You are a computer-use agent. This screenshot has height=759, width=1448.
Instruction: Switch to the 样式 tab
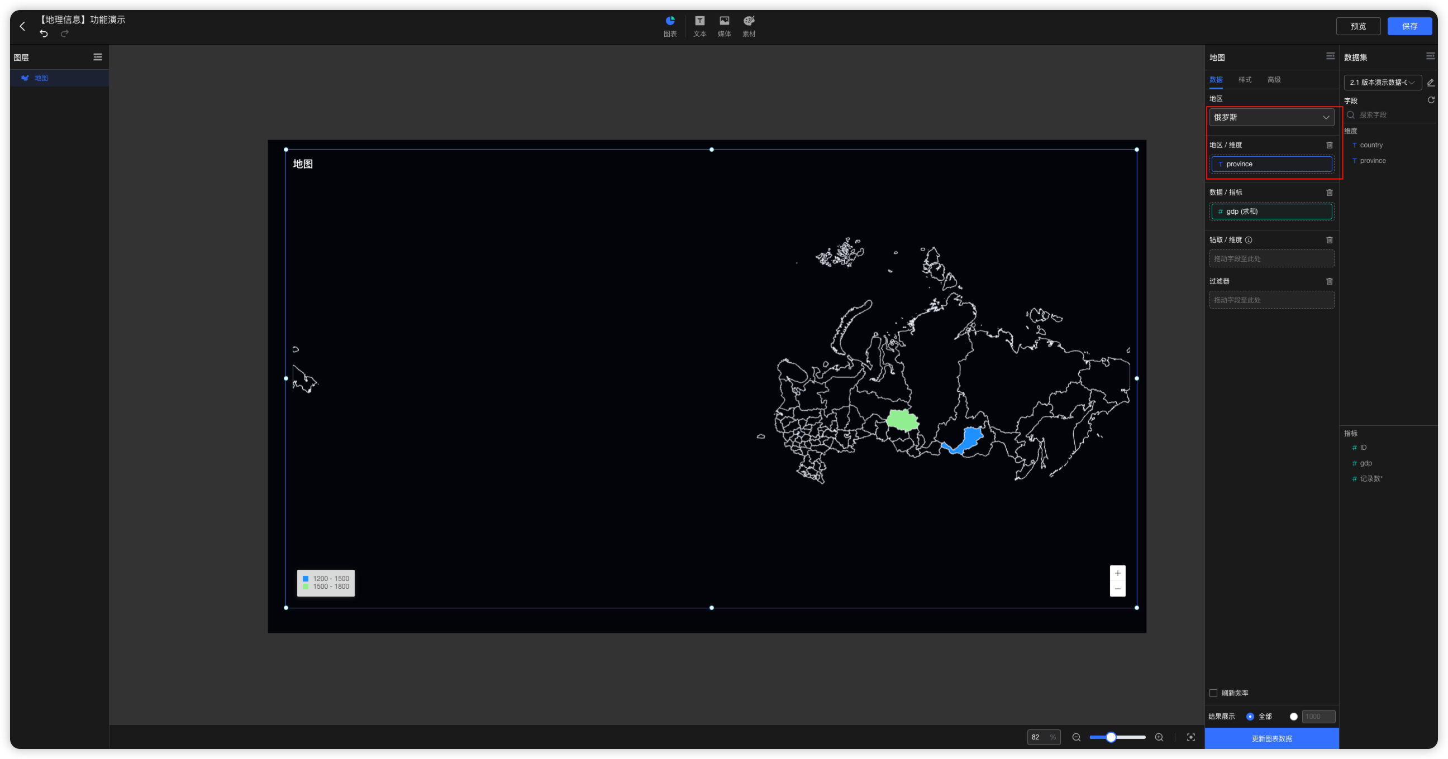tap(1244, 80)
